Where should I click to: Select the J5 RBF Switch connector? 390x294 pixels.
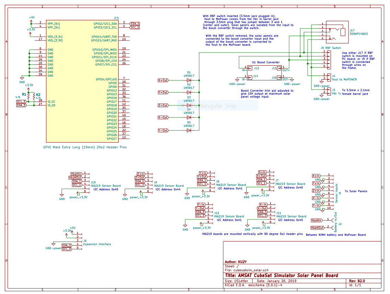point(328,59)
